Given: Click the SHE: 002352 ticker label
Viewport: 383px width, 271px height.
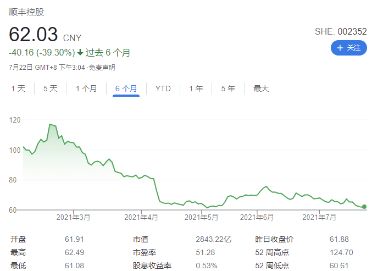Looking at the screenshot, I should [341, 31].
